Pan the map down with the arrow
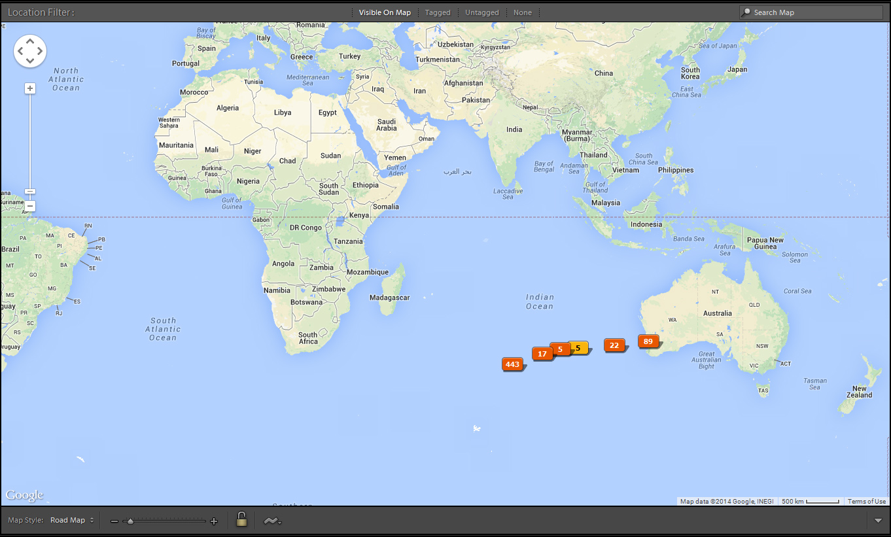Screen dimensions: 891x537 click(x=30, y=61)
